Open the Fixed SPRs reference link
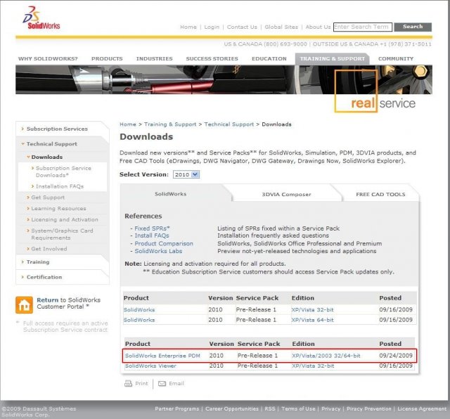This screenshot has width=450, height=419. tap(152, 228)
